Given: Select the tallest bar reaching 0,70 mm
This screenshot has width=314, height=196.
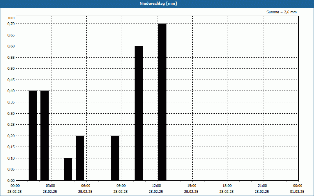Looking at the screenshot, I should point(162,102).
